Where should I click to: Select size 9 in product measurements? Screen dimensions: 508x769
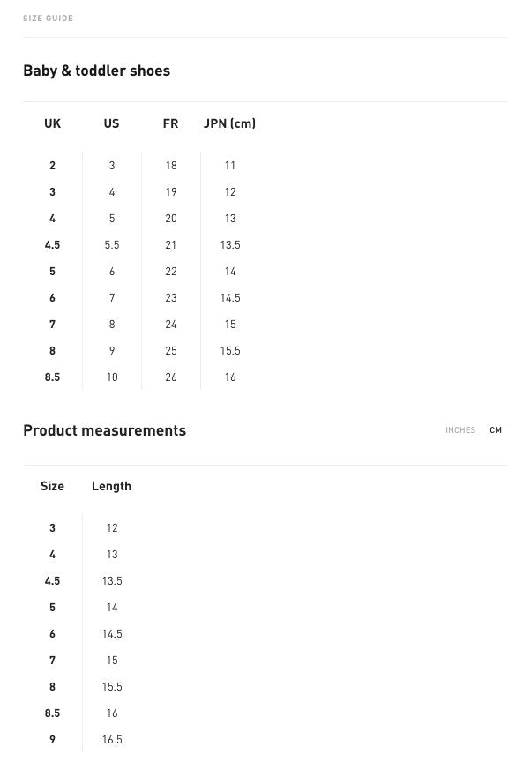pos(52,740)
